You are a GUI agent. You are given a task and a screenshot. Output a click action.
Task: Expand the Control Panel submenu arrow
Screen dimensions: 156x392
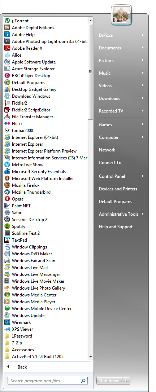143,176
